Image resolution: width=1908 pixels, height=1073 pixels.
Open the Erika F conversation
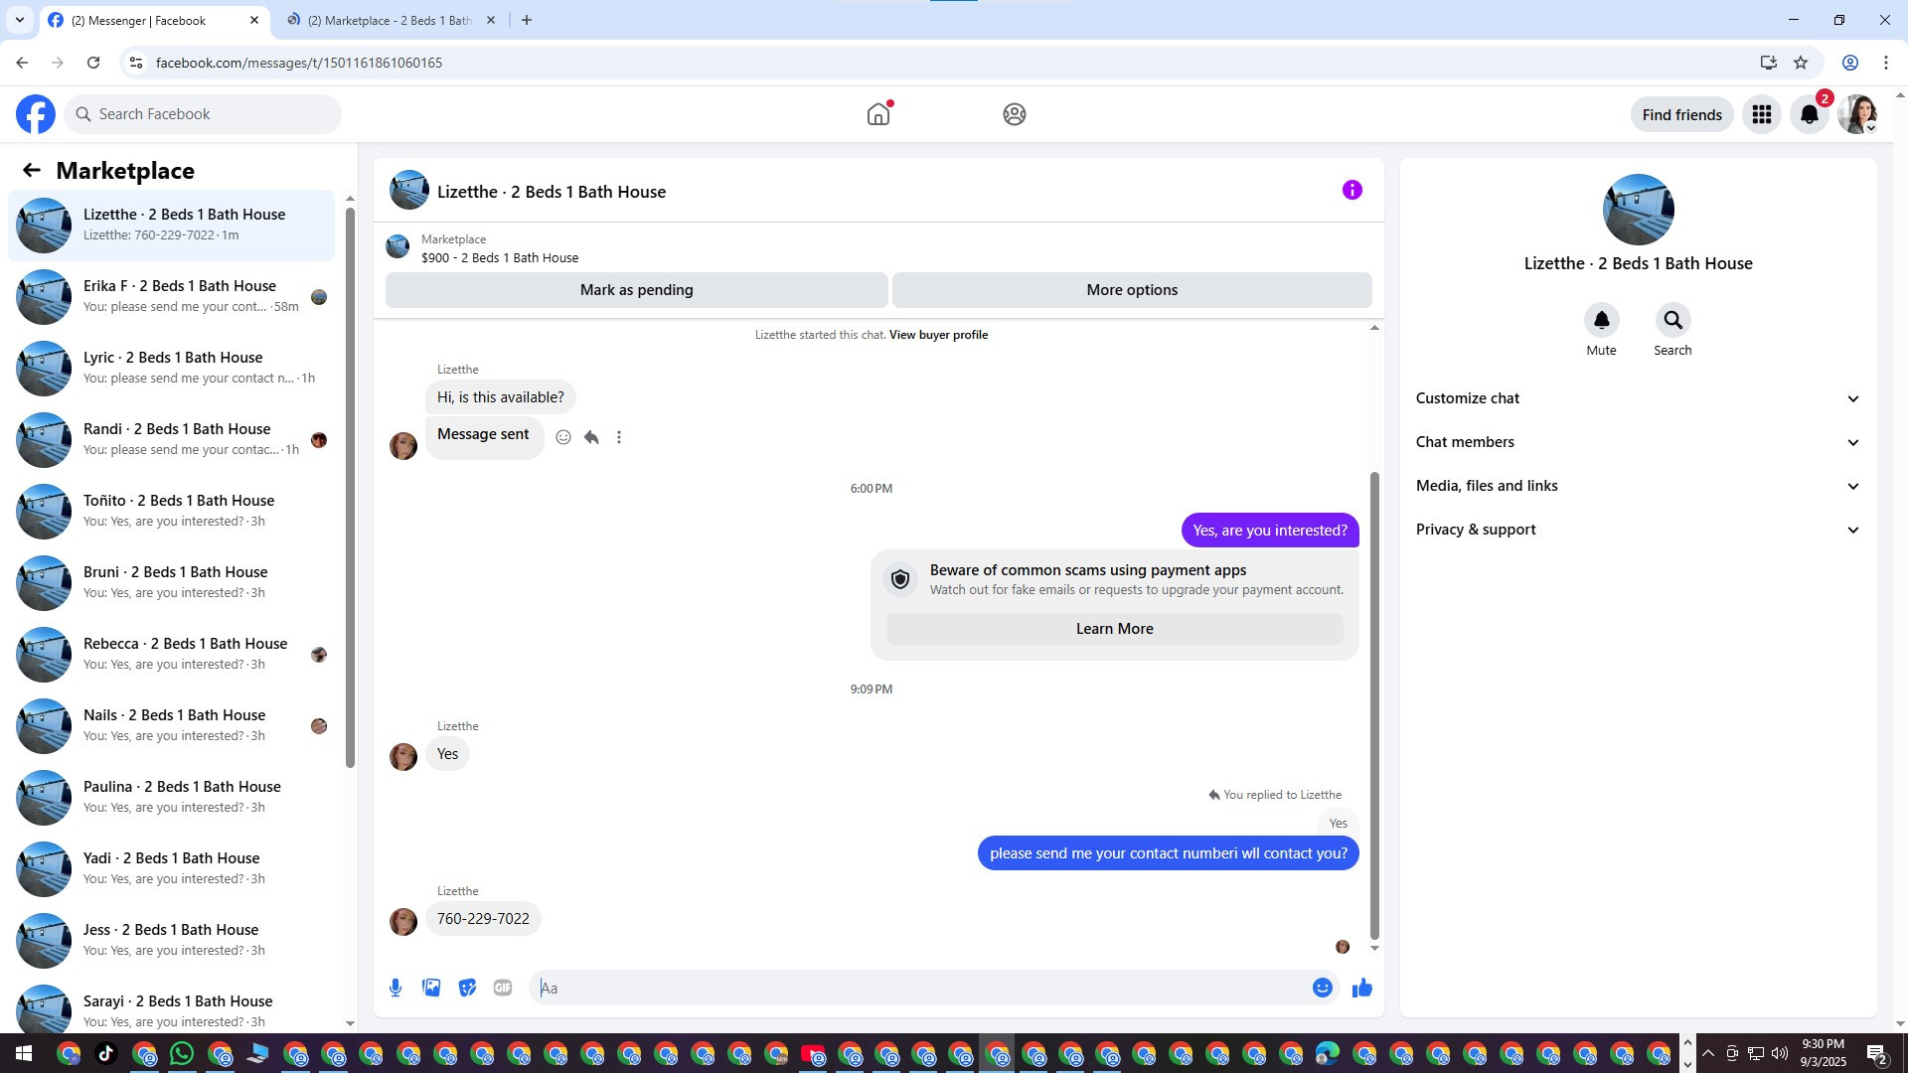point(171,296)
